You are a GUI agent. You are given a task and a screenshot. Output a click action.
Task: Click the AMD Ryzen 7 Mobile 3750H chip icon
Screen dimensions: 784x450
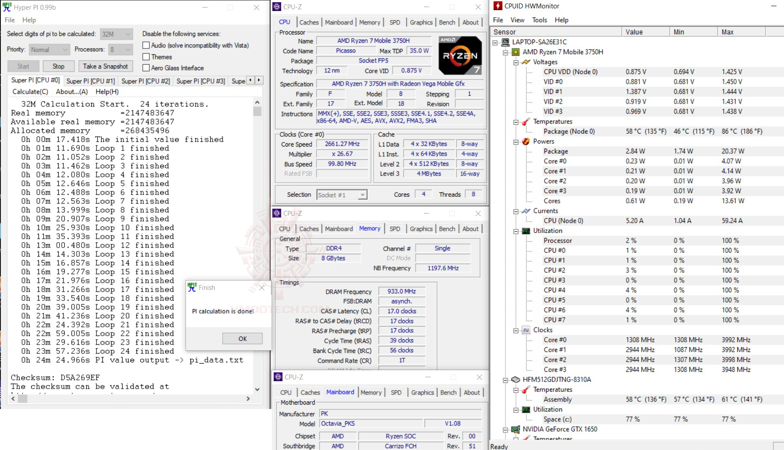516,52
